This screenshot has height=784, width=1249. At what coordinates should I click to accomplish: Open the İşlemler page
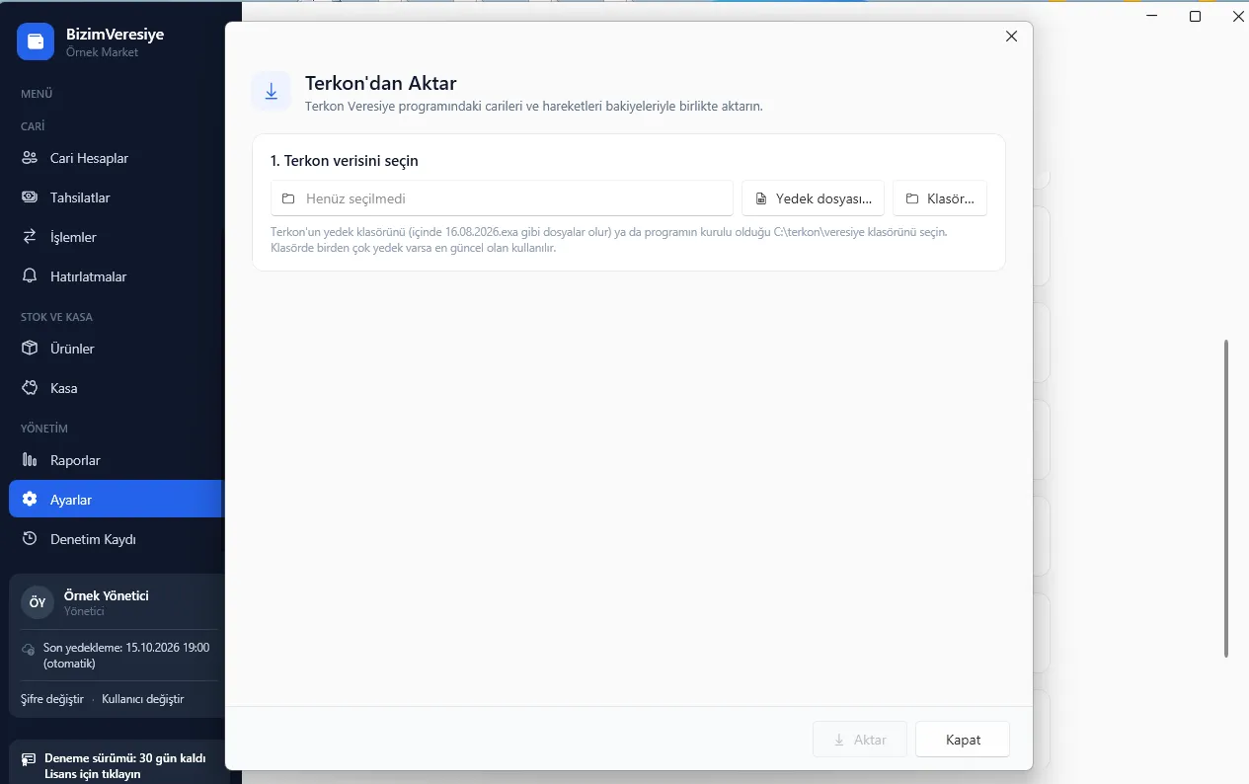pyautogui.click(x=116, y=237)
